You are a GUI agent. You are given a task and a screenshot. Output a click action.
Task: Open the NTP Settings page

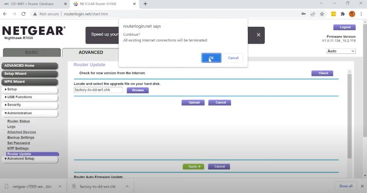18,149
